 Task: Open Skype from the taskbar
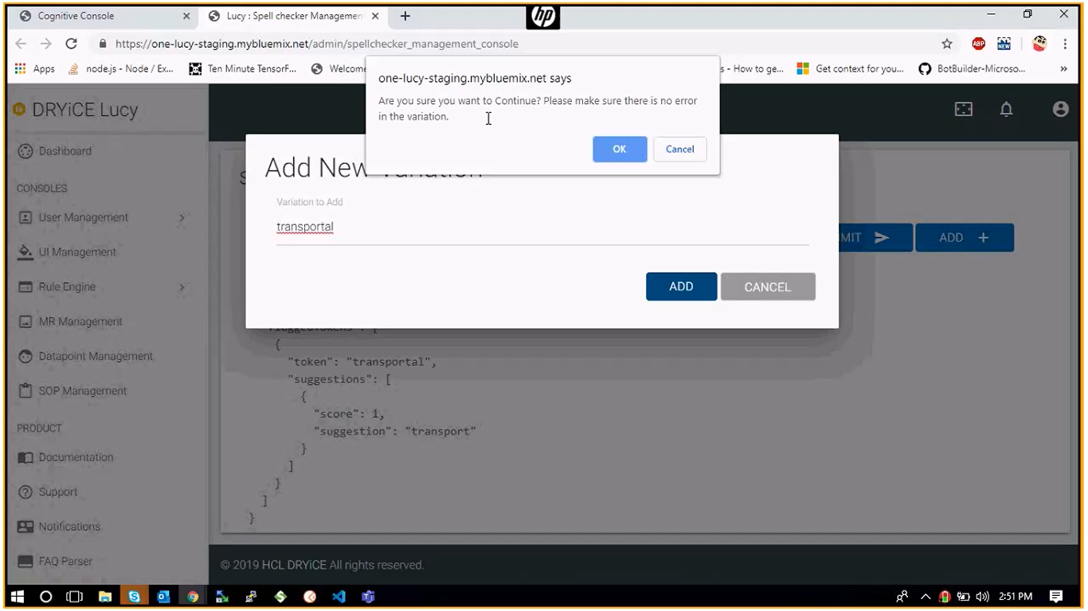coord(134,596)
